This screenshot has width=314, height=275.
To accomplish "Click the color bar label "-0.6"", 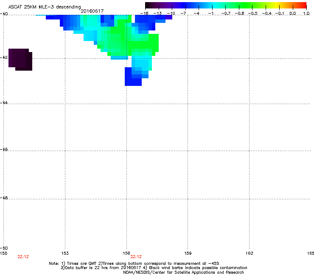I will click(239, 14).
